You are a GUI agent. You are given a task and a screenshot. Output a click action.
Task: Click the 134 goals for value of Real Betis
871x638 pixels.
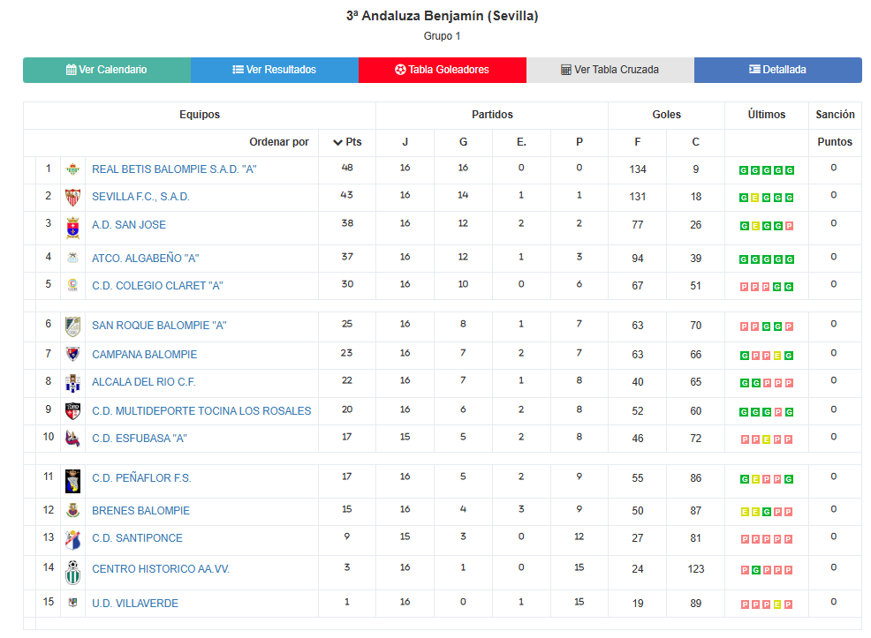[x=638, y=169]
